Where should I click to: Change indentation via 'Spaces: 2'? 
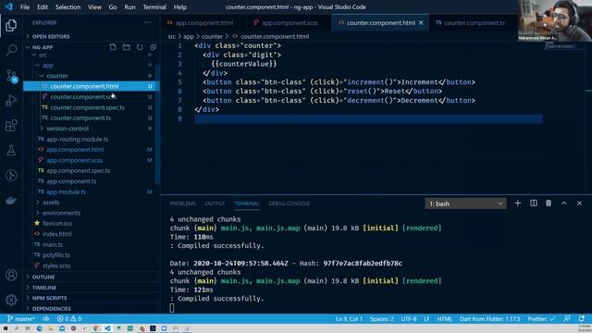[x=381, y=319]
